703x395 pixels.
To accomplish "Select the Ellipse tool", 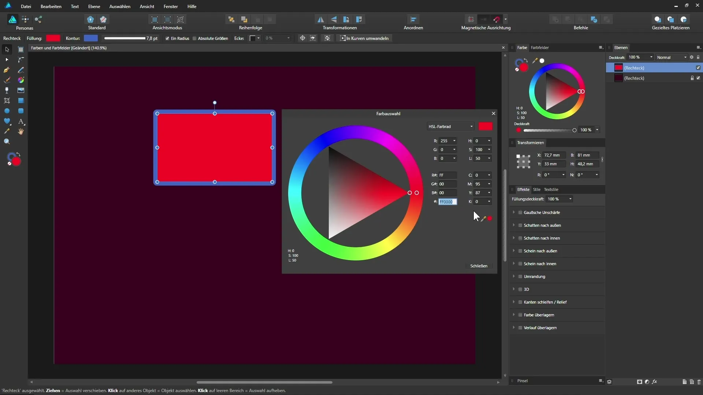I will (x=7, y=111).
